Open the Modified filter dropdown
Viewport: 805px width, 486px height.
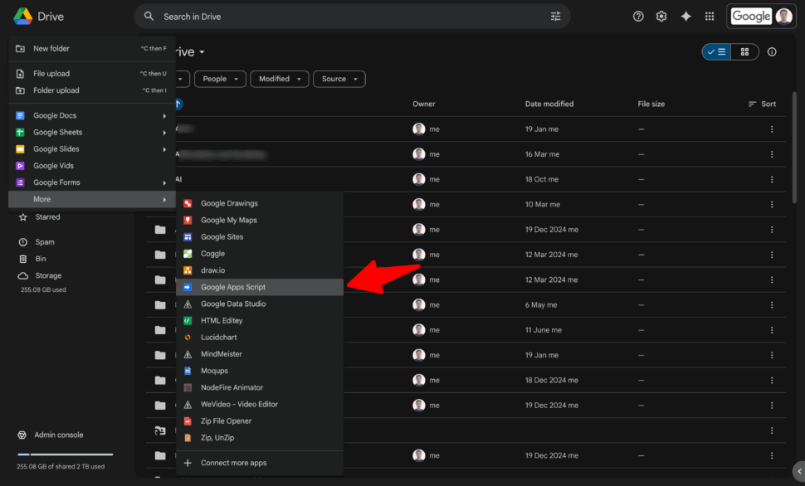[279, 79]
